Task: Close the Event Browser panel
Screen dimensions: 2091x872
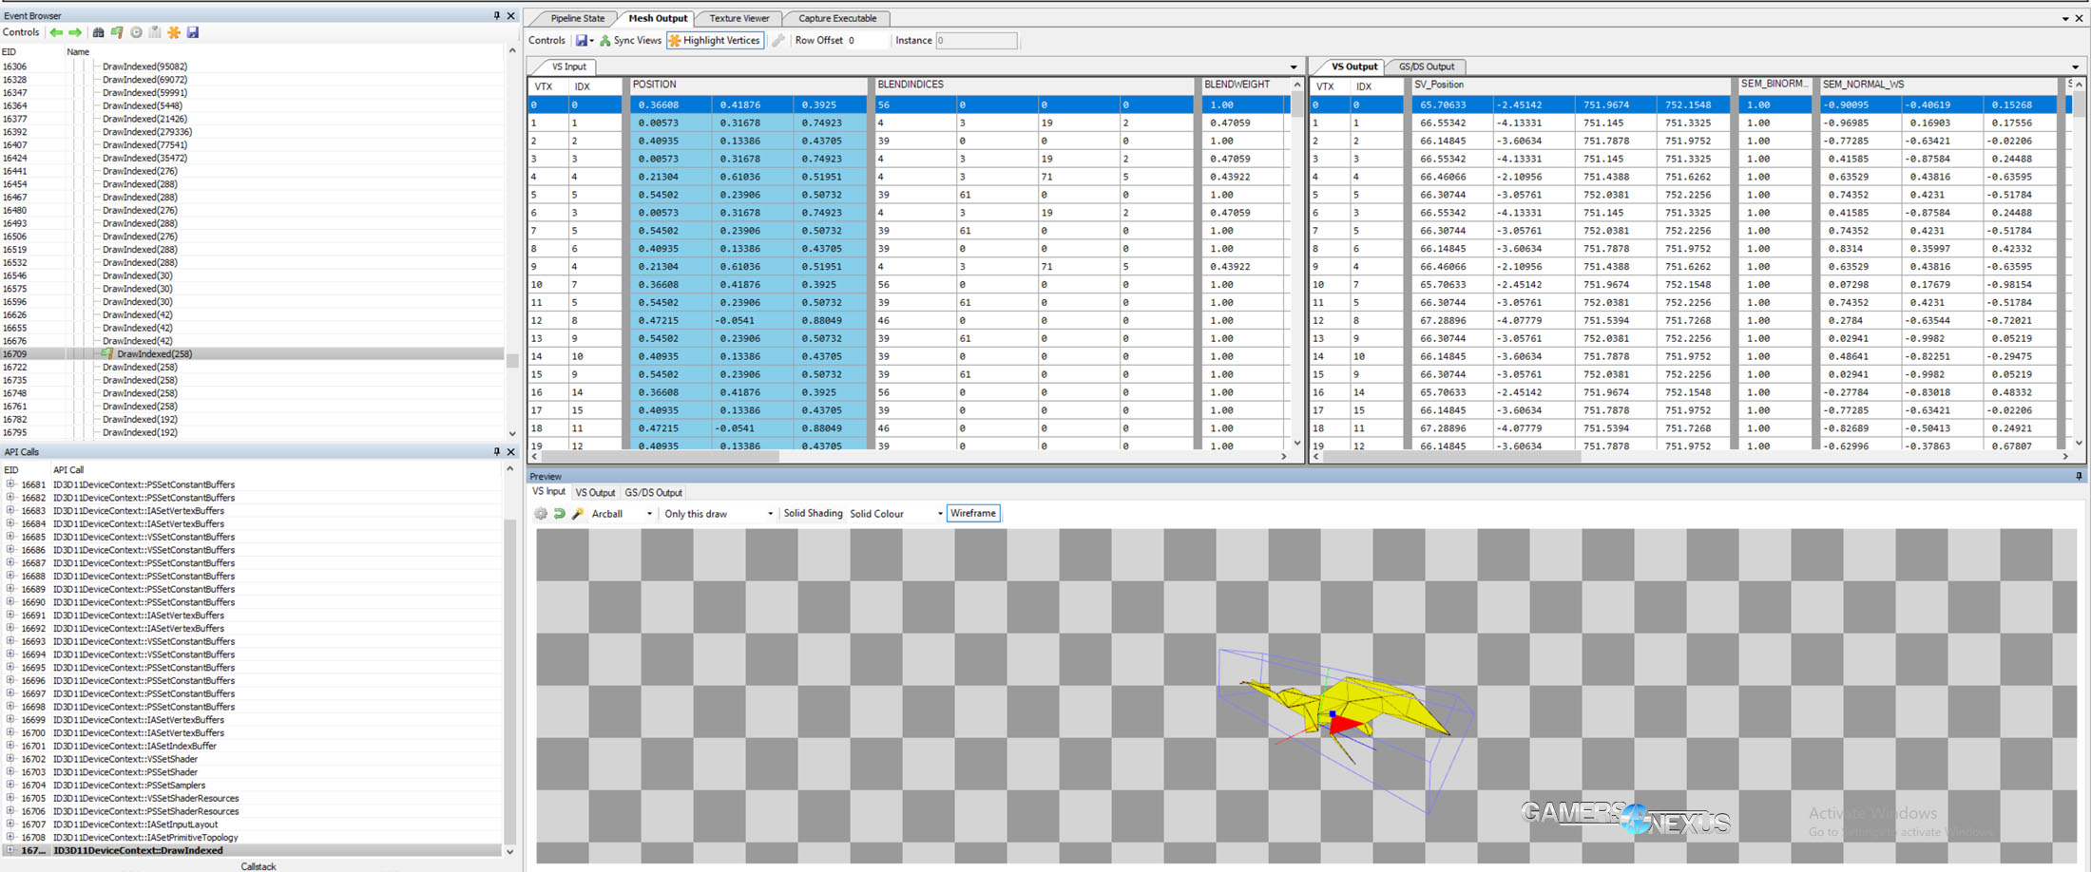Action: click(511, 15)
